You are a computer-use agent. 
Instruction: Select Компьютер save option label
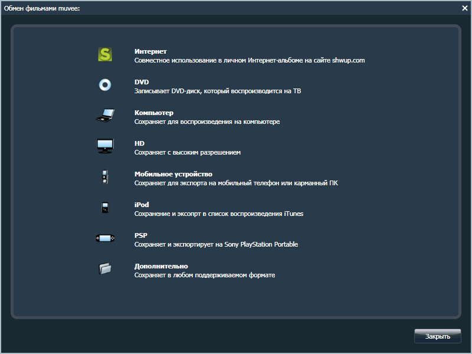[x=153, y=113]
